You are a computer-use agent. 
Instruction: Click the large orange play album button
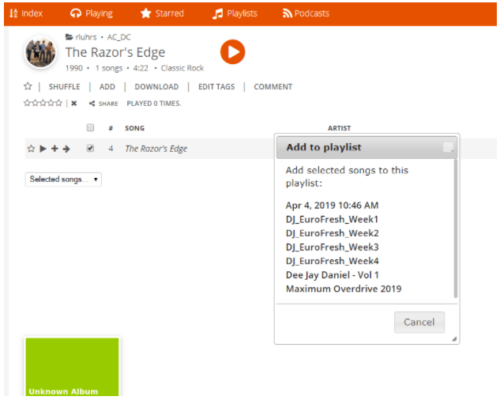pyautogui.click(x=232, y=52)
